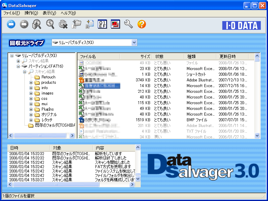Click the Photoshop icon of BMP file
Screen dimensions: 268x201
[81, 120]
